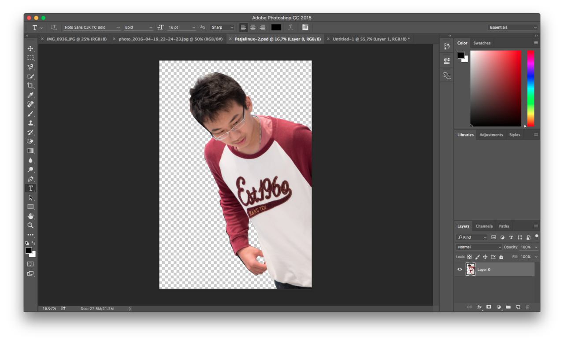The height and width of the screenshot is (344, 564).
Task: Select the Zoom tool
Action: point(30,225)
